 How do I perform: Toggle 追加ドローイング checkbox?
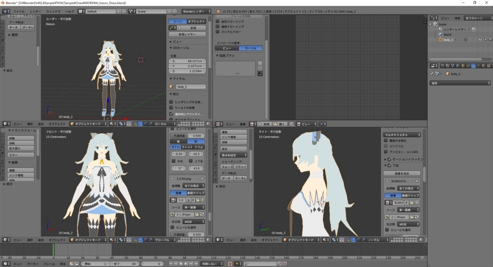[x=218, y=21]
